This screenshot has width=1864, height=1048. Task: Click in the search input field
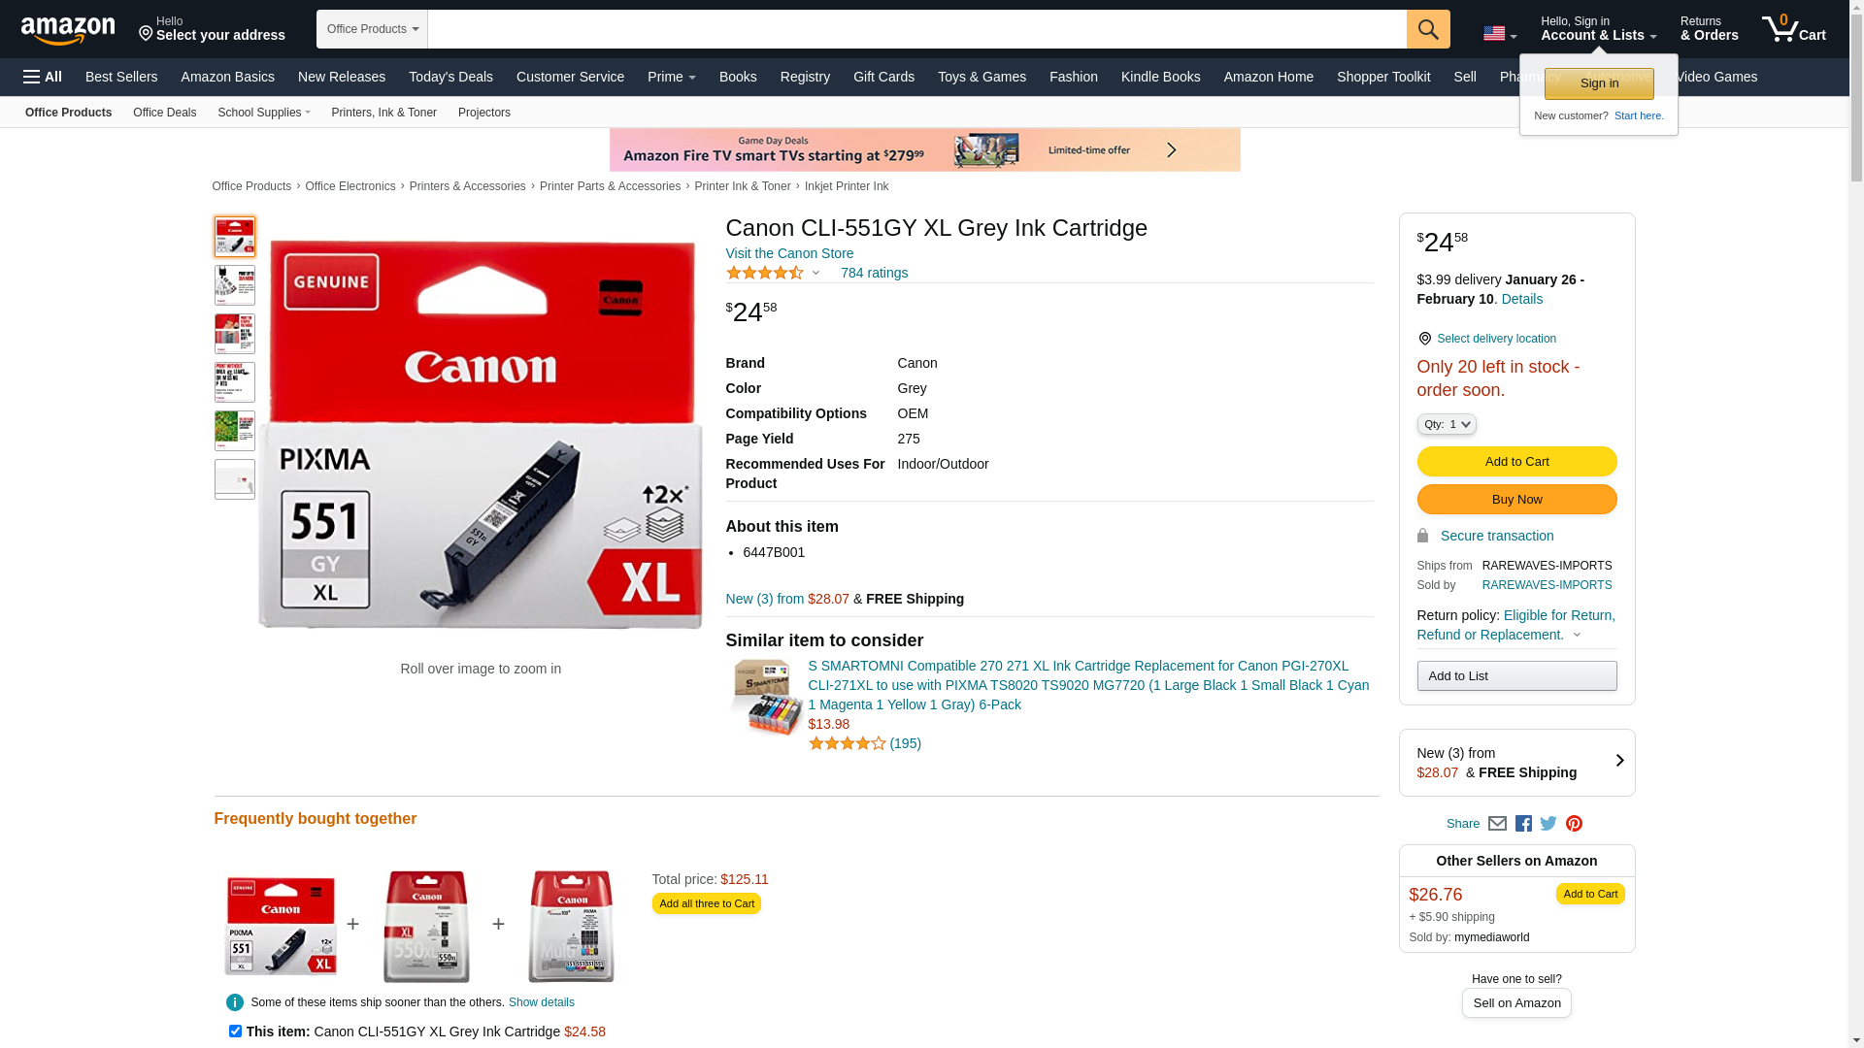[x=916, y=29]
